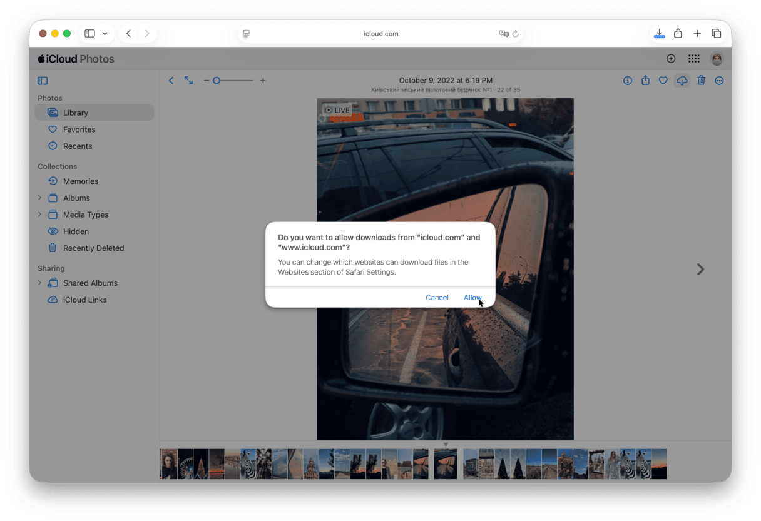Mark photo as favorite with heart icon
The width and height of the screenshot is (761, 521).
663,81
